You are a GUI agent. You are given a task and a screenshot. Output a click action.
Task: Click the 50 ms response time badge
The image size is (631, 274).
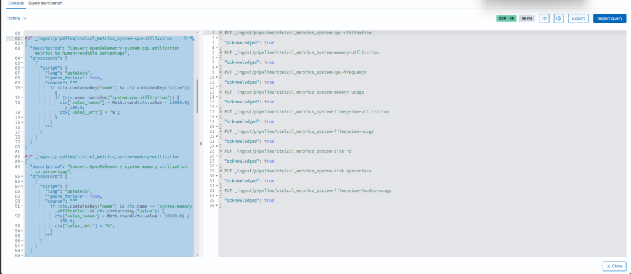(527, 18)
